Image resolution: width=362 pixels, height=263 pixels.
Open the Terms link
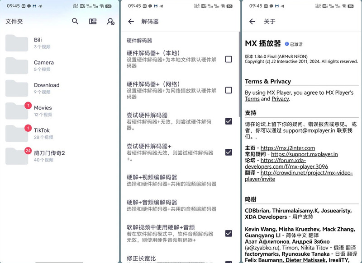point(252,99)
